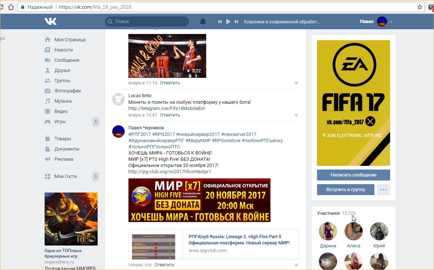Open Игры from the left menu
434x270 pixels.
coord(60,122)
